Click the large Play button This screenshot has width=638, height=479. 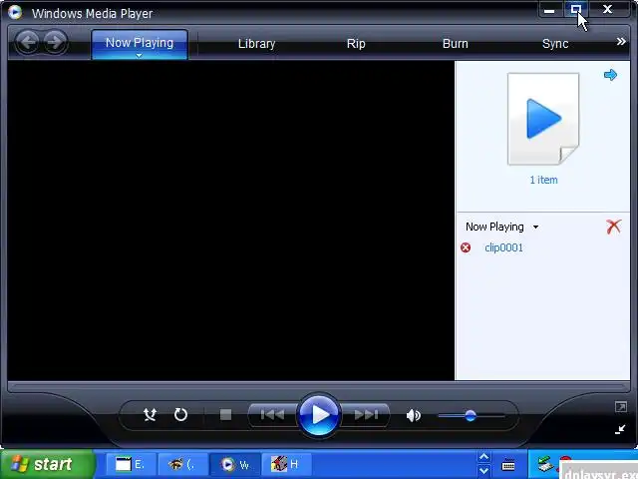[319, 415]
